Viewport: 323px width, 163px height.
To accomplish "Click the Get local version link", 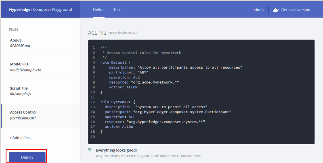I will (x=296, y=10).
